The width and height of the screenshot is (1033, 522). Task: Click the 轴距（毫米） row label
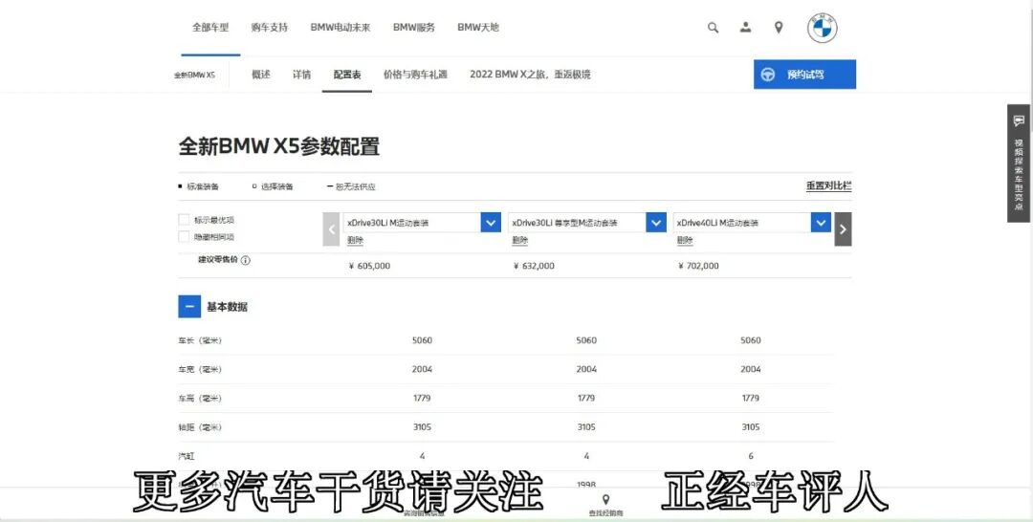coord(200,427)
